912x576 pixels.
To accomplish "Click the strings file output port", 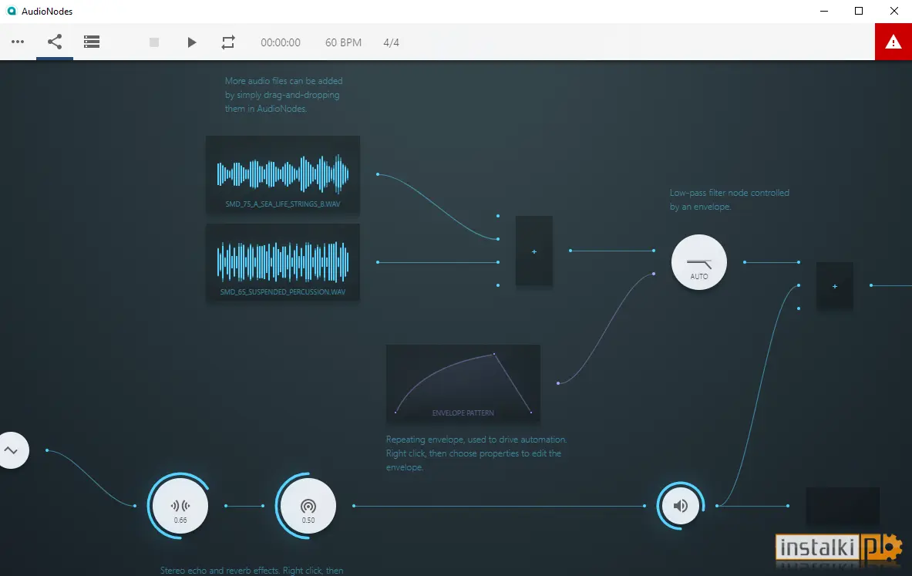I will point(378,174).
